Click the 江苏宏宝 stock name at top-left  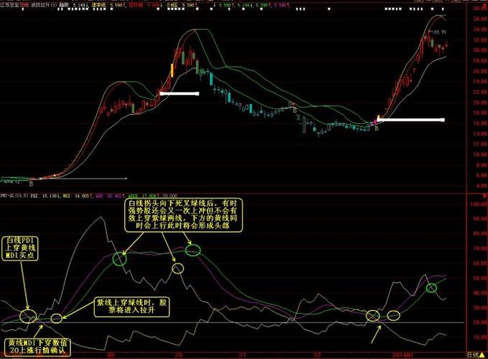point(9,5)
